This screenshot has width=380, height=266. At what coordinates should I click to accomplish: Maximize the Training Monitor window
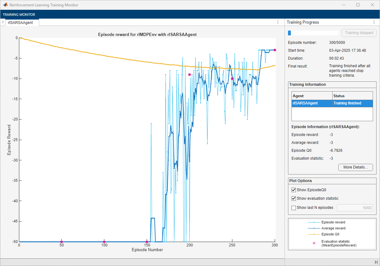click(x=358, y=5)
